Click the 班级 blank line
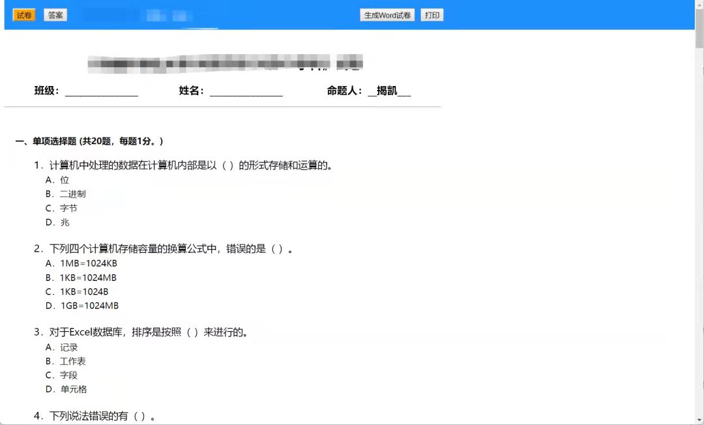 101,91
